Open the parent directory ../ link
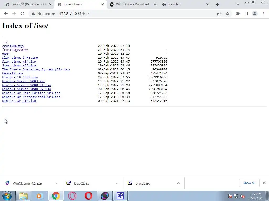 [5, 42]
